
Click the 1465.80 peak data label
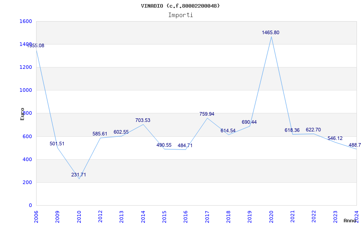click(270, 32)
